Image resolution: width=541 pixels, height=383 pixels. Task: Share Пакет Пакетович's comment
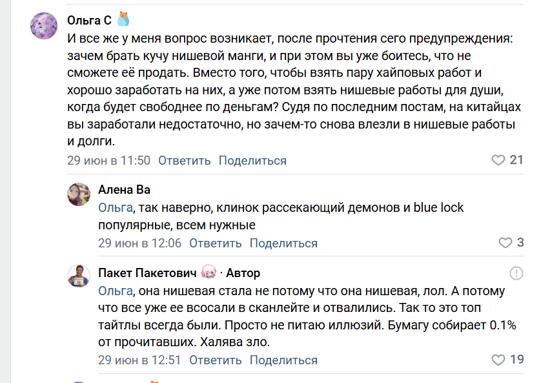(283, 360)
